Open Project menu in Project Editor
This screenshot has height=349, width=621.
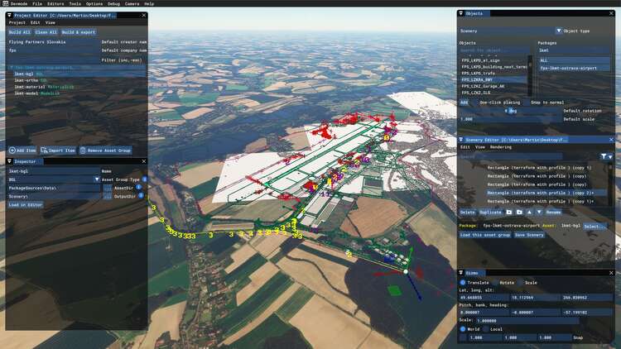(17, 22)
